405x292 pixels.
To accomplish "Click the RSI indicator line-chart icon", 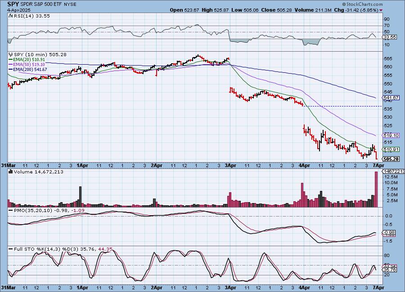I will [x=10, y=16].
